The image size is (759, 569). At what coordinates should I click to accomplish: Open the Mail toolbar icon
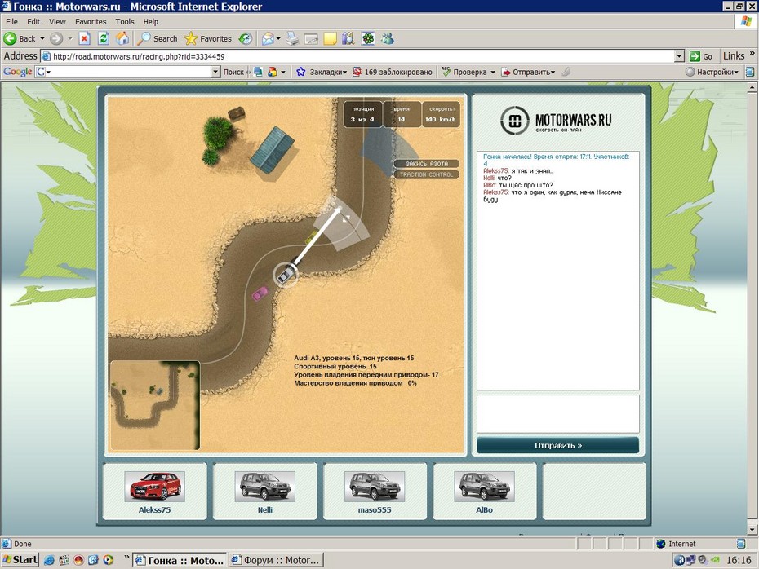click(270, 38)
